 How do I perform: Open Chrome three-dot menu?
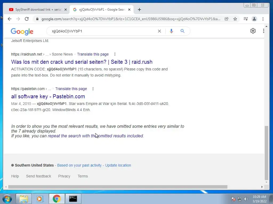[x=263, y=19]
